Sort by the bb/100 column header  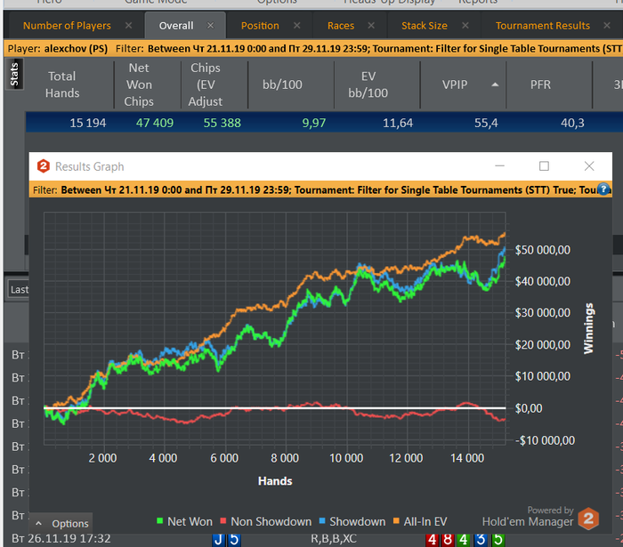coord(282,84)
